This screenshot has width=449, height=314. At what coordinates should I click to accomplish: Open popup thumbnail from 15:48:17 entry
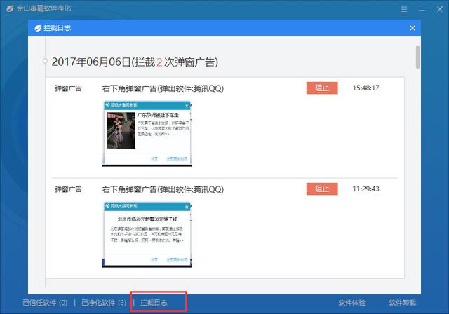pos(147,134)
